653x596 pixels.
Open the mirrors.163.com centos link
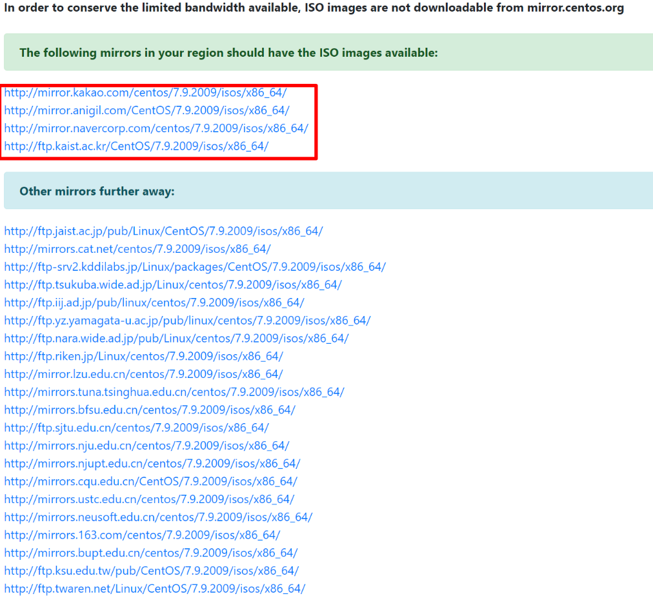(142, 535)
